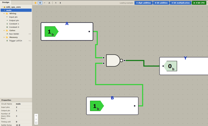This screenshot has width=208, height=126.
Task: Click the Output pin value 1
Action: pyautogui.click(x=17, y=110)
